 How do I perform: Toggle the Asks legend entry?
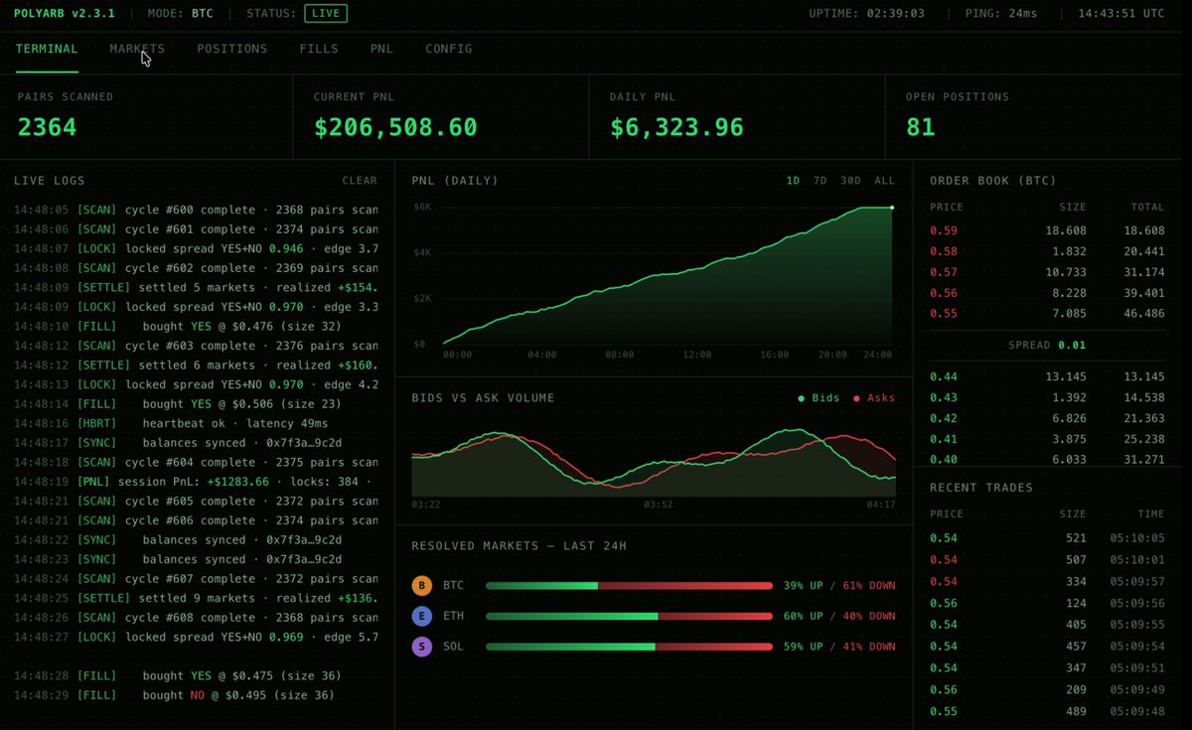[x=874, y=398]
